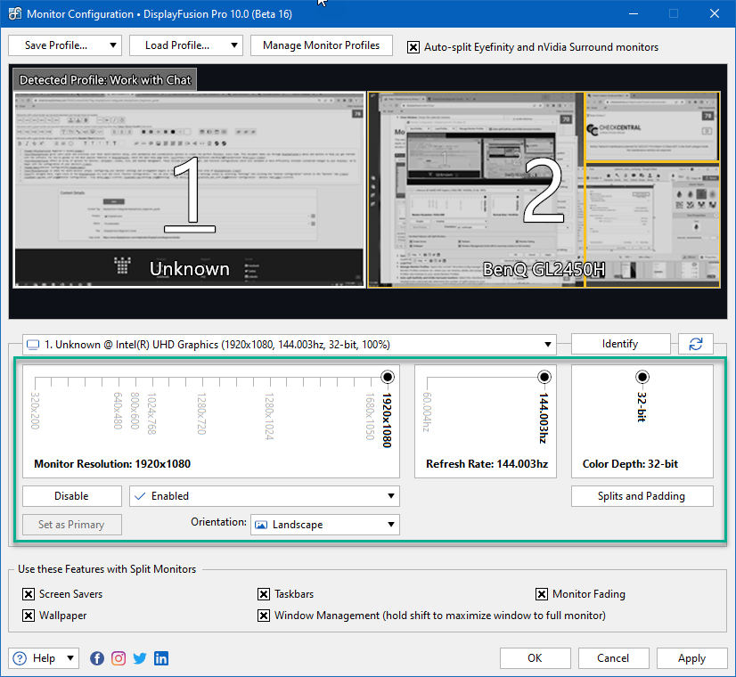
Task: Select monitor 2 BenQ GL2450H main split
Action: 476,190
